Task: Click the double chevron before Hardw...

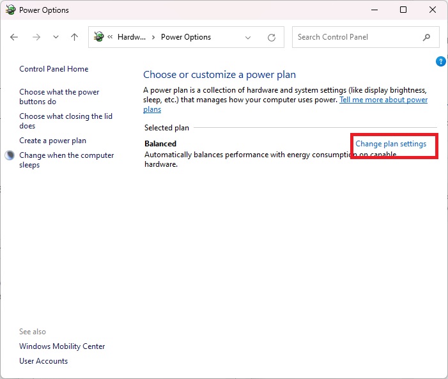Action: coord(110,37)
